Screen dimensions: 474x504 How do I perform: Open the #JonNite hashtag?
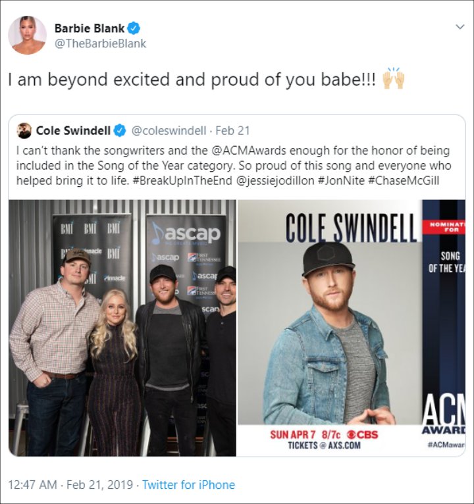tap(341, 181)
